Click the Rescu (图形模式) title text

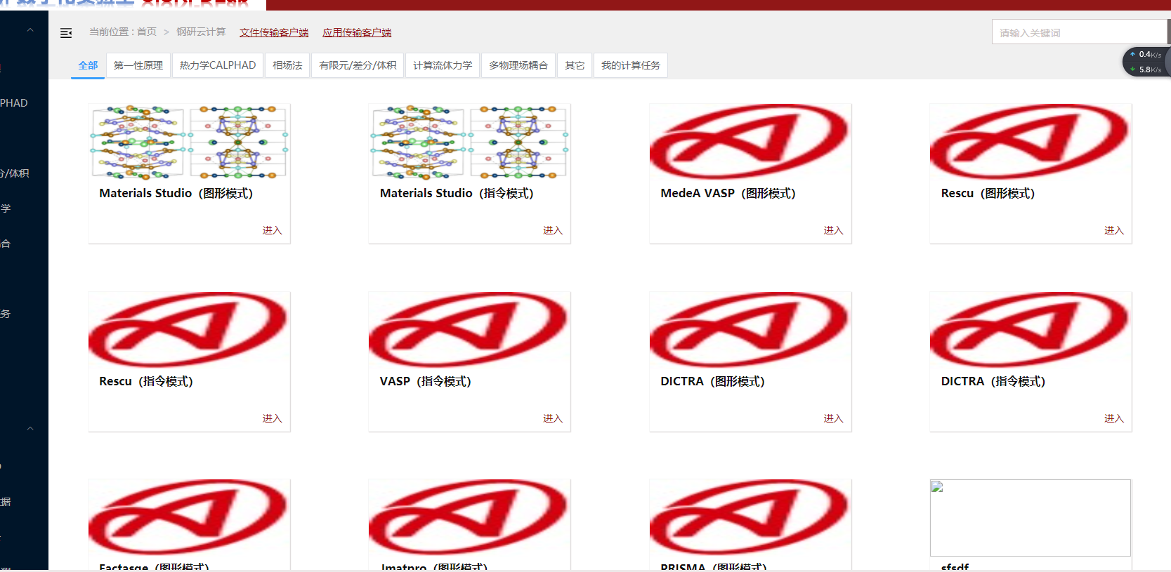pyautogui.click(x=988, y=193)
